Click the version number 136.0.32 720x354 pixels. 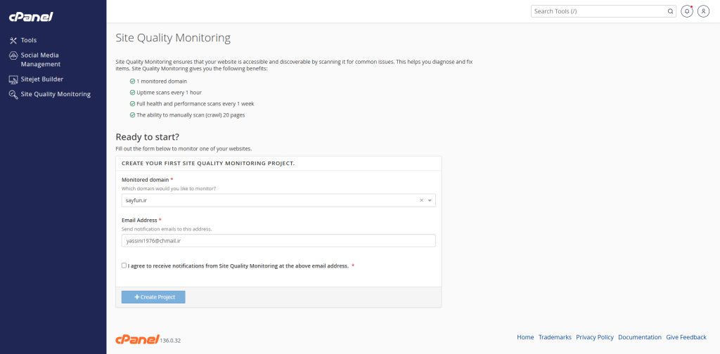pos(170,341)
